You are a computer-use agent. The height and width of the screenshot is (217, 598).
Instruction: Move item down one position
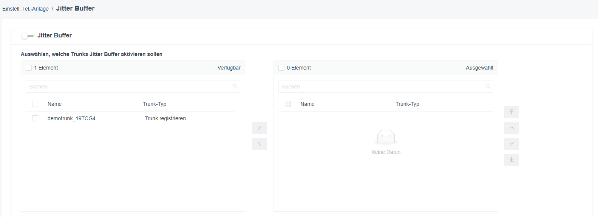coord(511,144)
